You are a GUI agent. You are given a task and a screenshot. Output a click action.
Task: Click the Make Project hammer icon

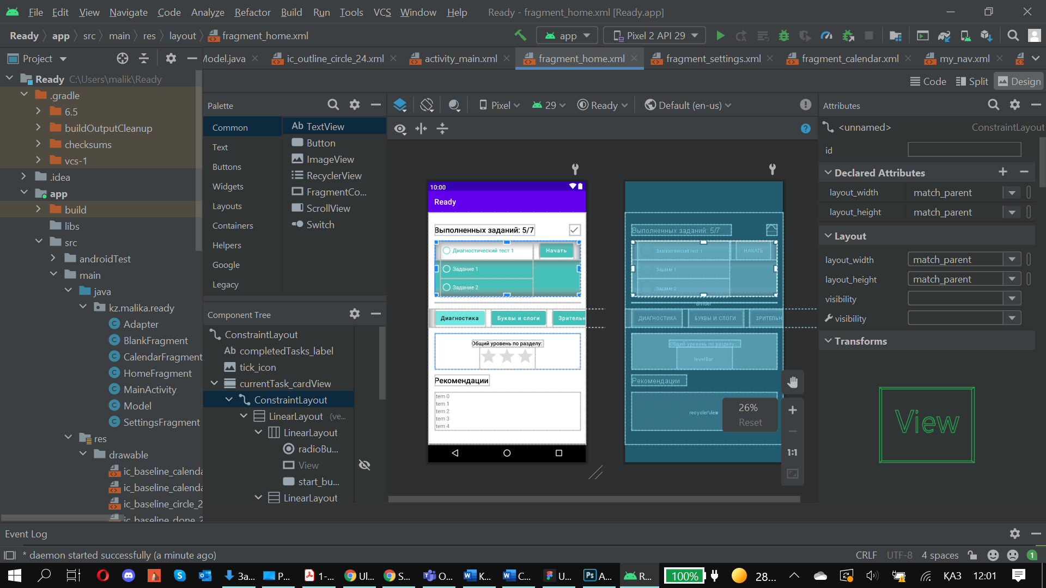pos(520,36)
